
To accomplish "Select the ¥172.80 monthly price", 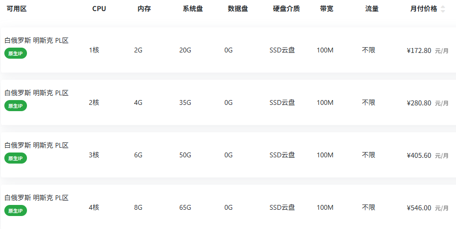I will [419, 51].
